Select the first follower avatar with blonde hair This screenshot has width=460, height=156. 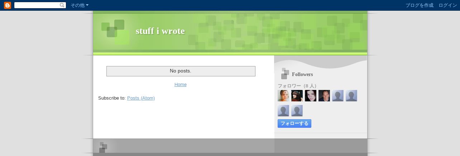(x=283, y=96)
